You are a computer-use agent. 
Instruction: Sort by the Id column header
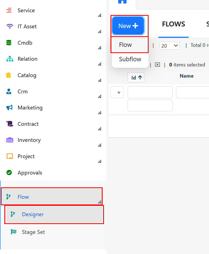[x=136, y=77]
